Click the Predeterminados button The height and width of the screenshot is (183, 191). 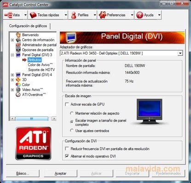click(168, 173)
